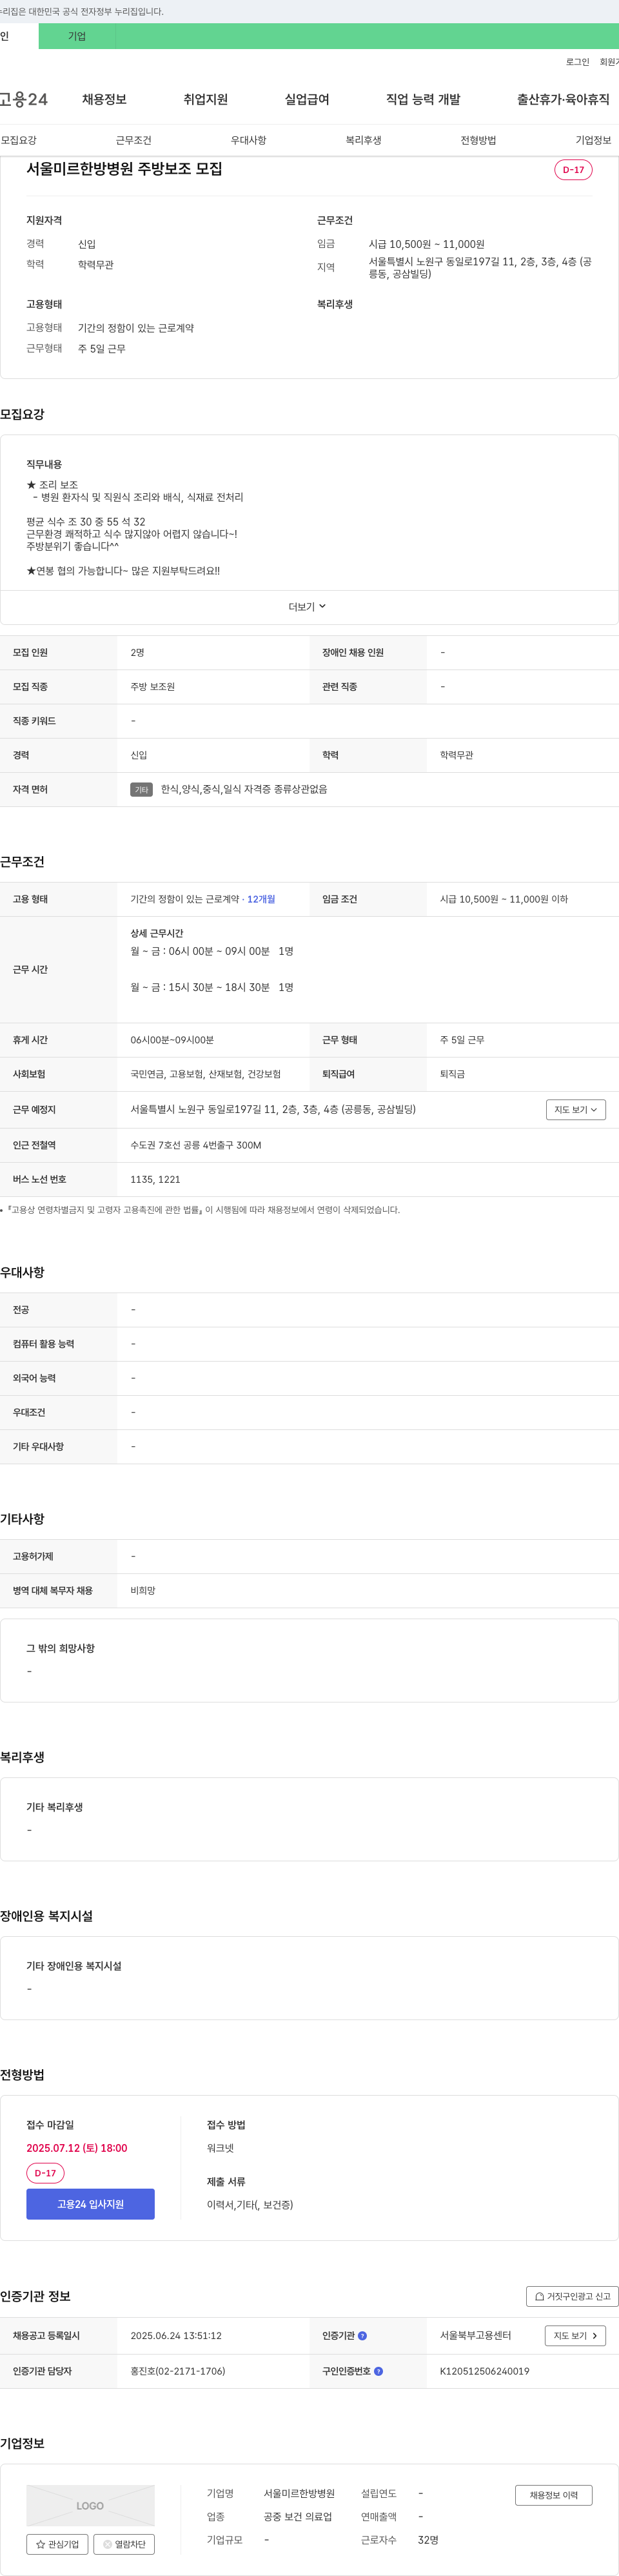Select 제출 서류 value 이력서,기타(, 보건증)

[250, 2204]
